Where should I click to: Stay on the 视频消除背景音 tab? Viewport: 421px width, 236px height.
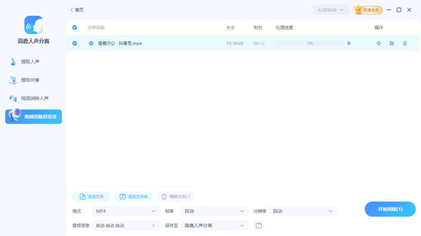33,116
